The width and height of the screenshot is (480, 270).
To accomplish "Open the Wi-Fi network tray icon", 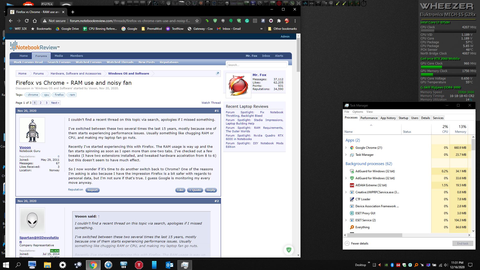I will 440,265.
